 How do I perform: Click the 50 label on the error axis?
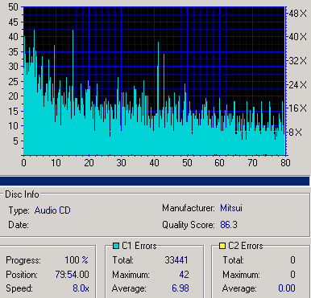[13, 7]
